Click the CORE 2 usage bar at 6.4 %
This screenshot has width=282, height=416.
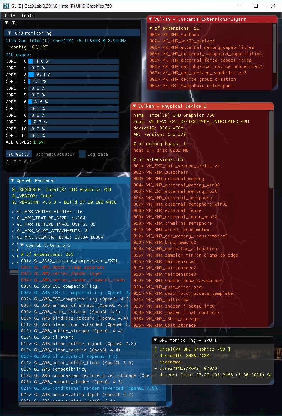tap(74, 75)
